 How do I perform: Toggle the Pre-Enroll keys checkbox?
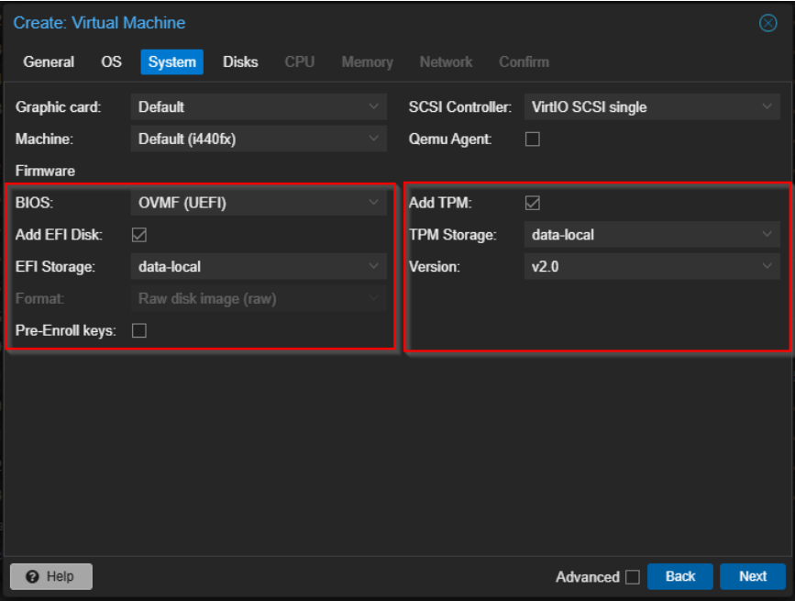(x=139, y=330)
